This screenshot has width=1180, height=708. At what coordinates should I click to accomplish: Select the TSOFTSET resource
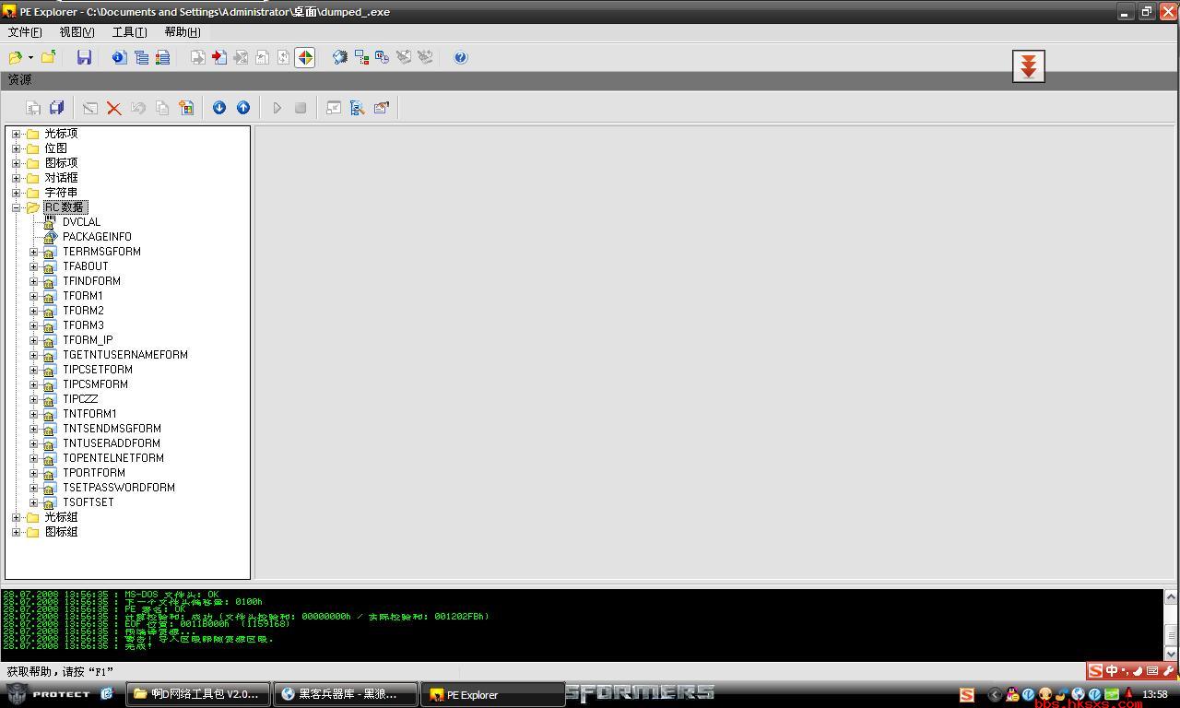(x=88, y=502)
